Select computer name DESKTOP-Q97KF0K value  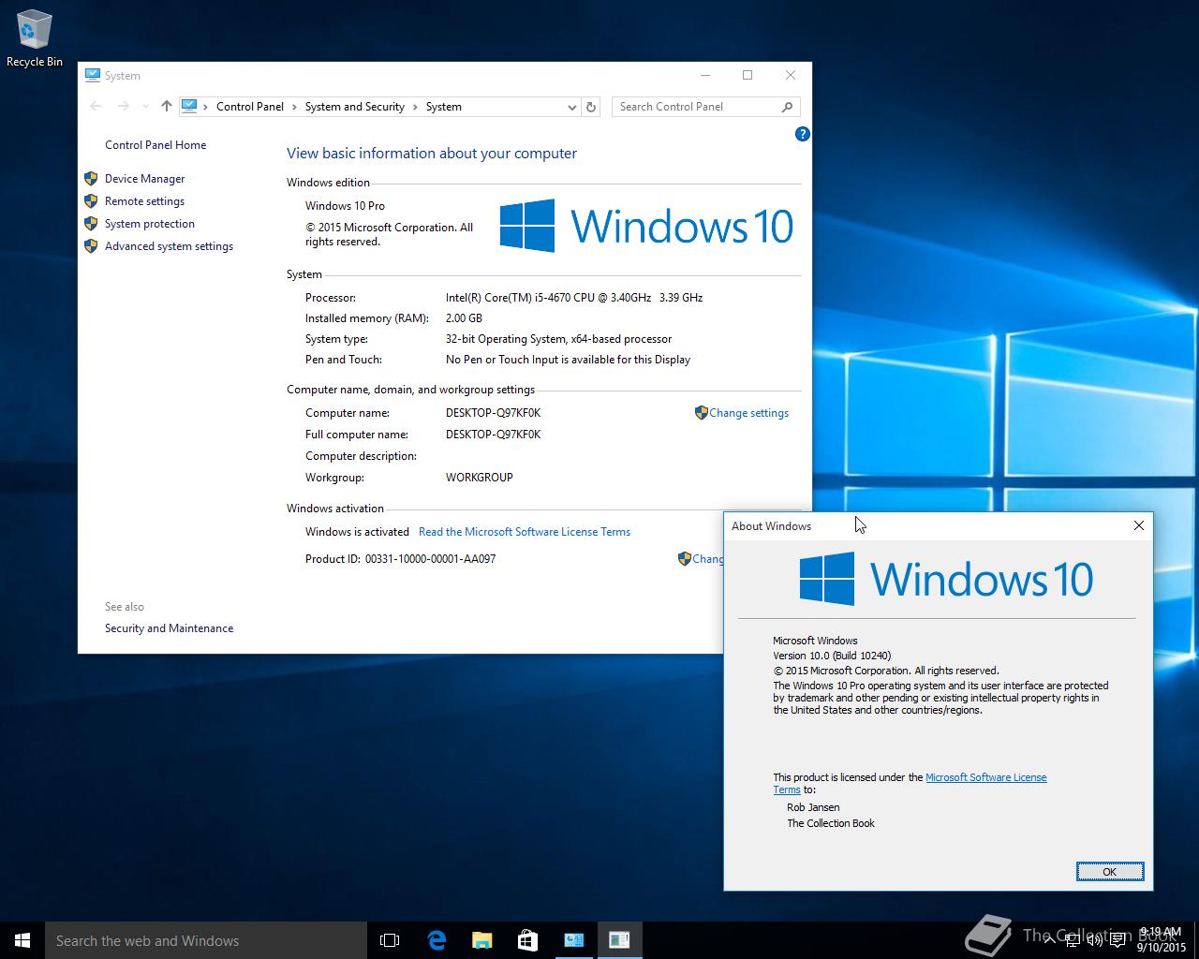tap(493, 413)
